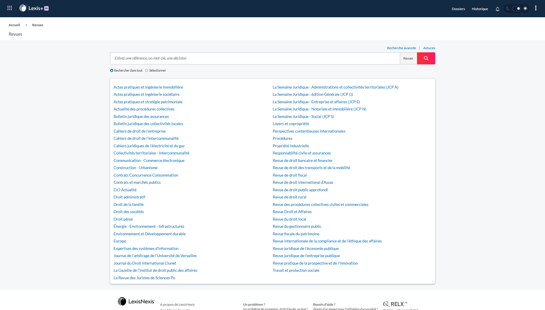
Task: Open Travail et protection sociale
Action: click(x=296, y=270)
